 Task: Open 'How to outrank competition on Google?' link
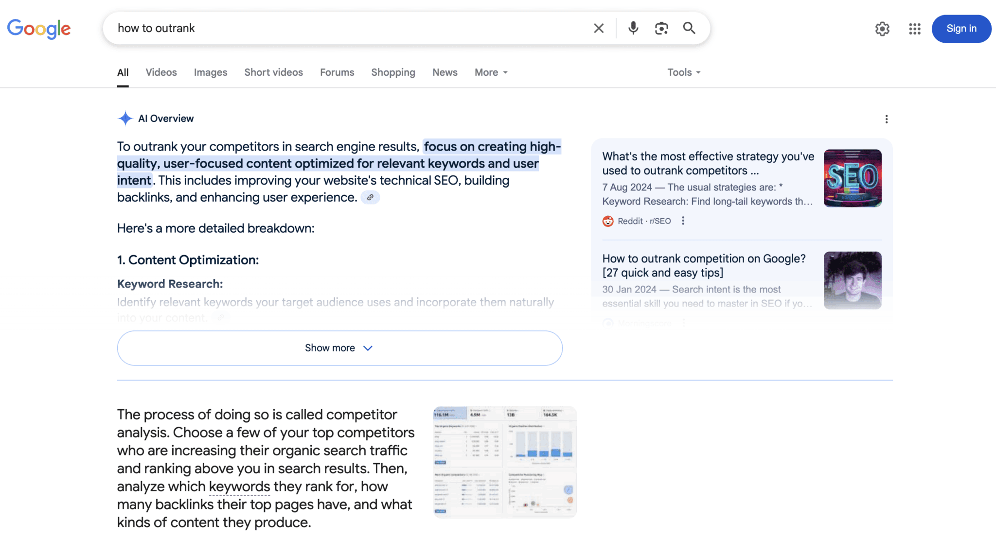pos(704,265)
